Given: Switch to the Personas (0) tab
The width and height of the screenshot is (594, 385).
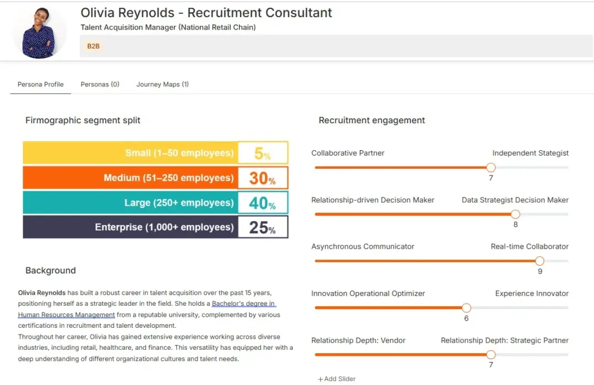Looking at the screenshot, I should coord(100,84).
